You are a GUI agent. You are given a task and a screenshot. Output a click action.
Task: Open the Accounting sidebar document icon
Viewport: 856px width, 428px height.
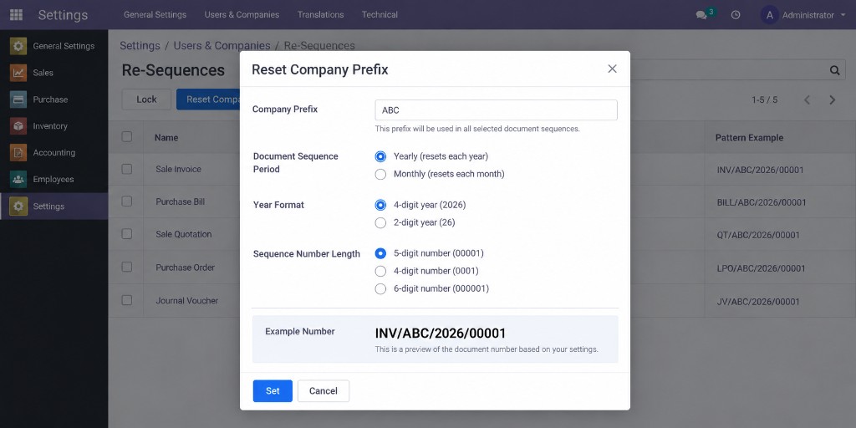click(18, 153)
